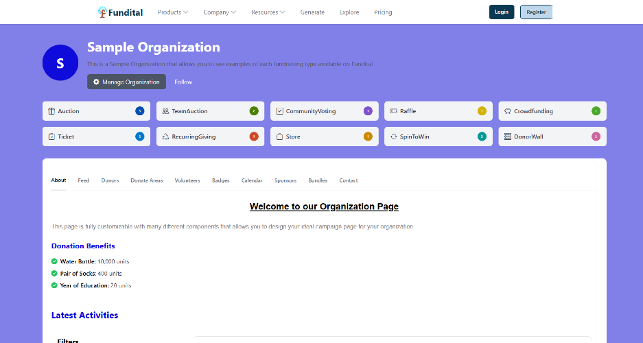
Task: Click the Login button
Action: (x=502, y=12)
